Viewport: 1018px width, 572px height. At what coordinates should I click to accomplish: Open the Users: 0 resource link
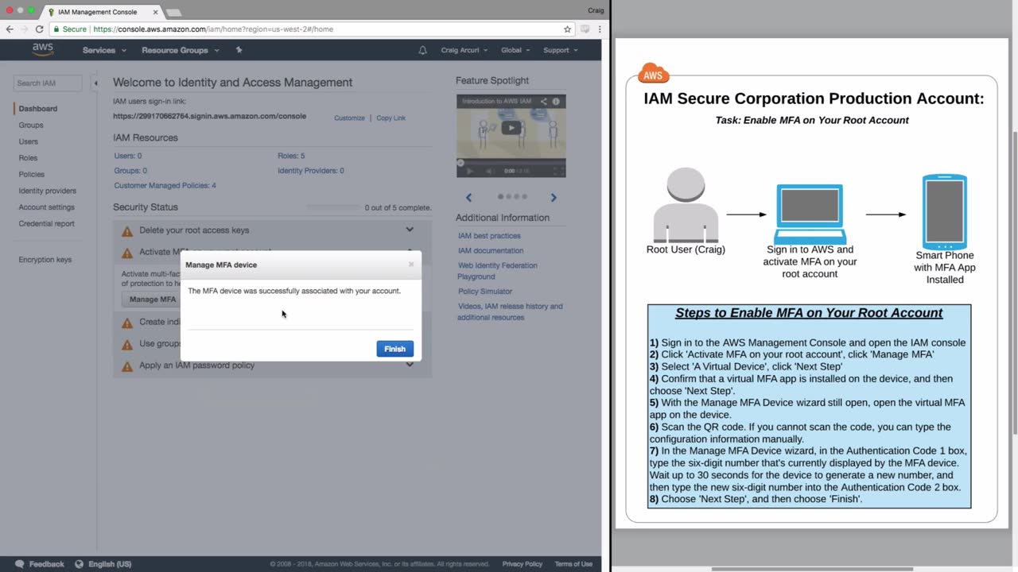click(x=128, y=156)
